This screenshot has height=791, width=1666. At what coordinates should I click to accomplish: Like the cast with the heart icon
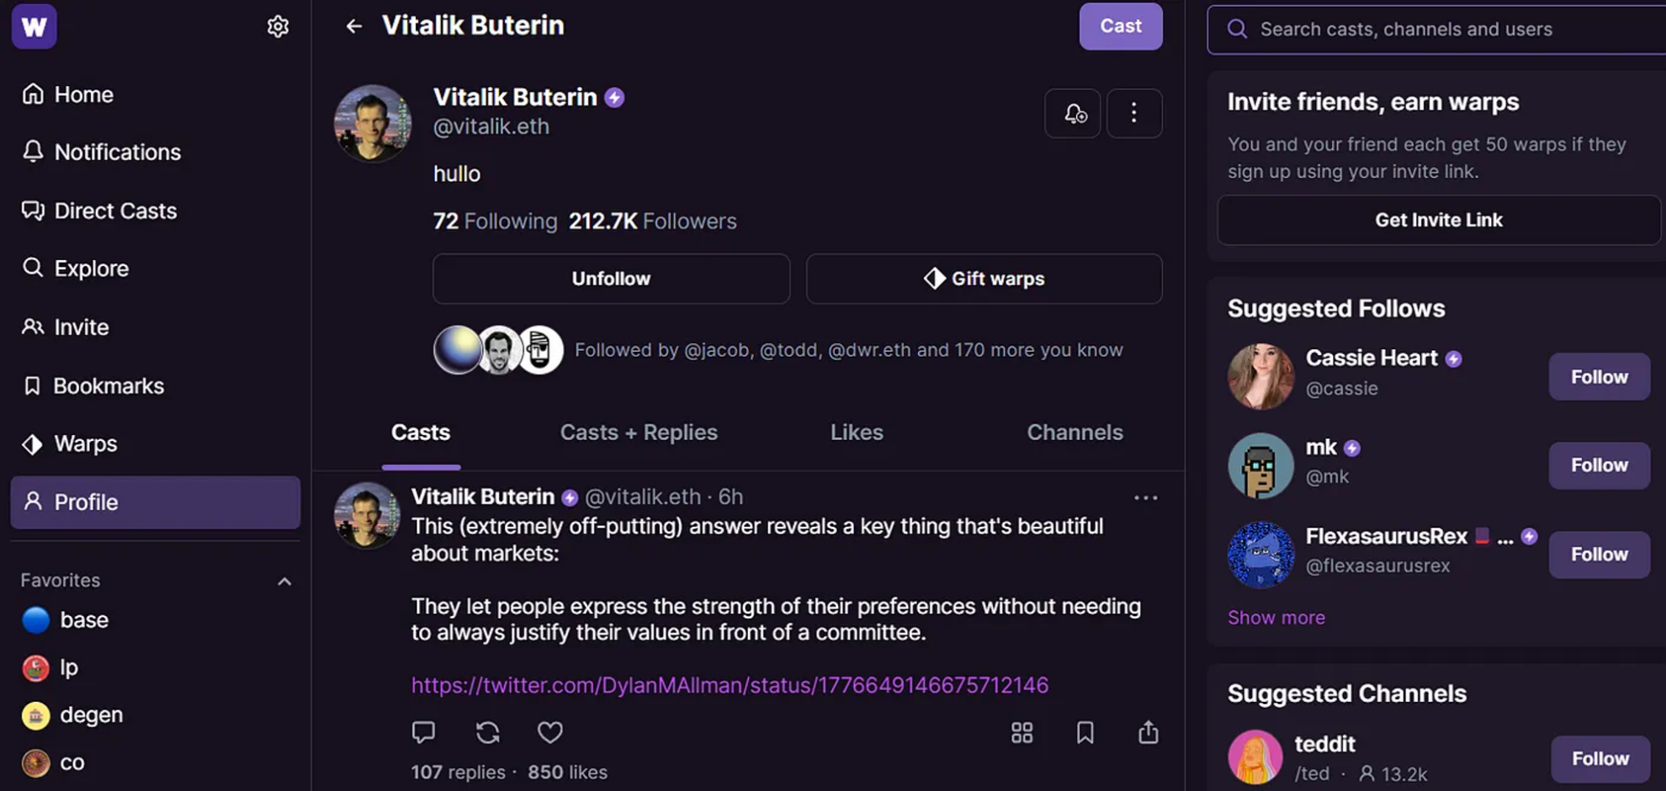[550, 732]
